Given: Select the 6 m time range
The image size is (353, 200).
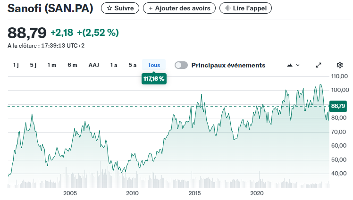Looking at the screenshot, I should click(x=73, y=65).
